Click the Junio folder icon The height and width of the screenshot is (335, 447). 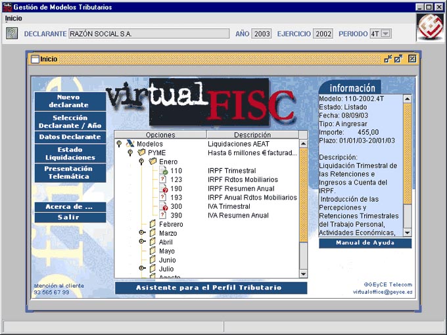click(x=153, y=259)
